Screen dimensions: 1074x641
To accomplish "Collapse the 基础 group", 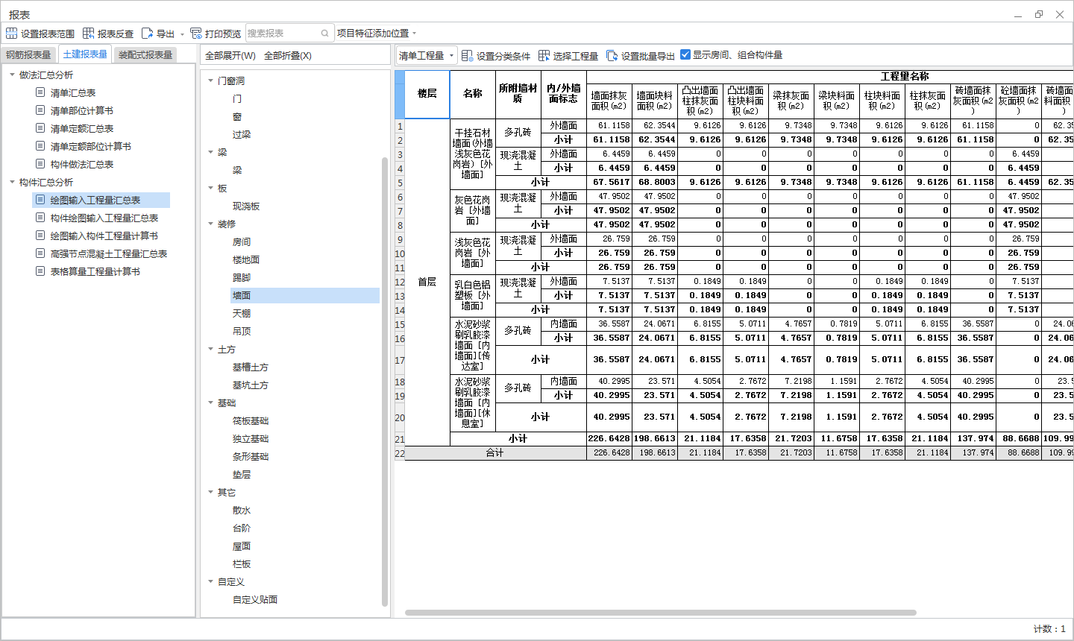I will pyautogui.click(x=210, y=402).
